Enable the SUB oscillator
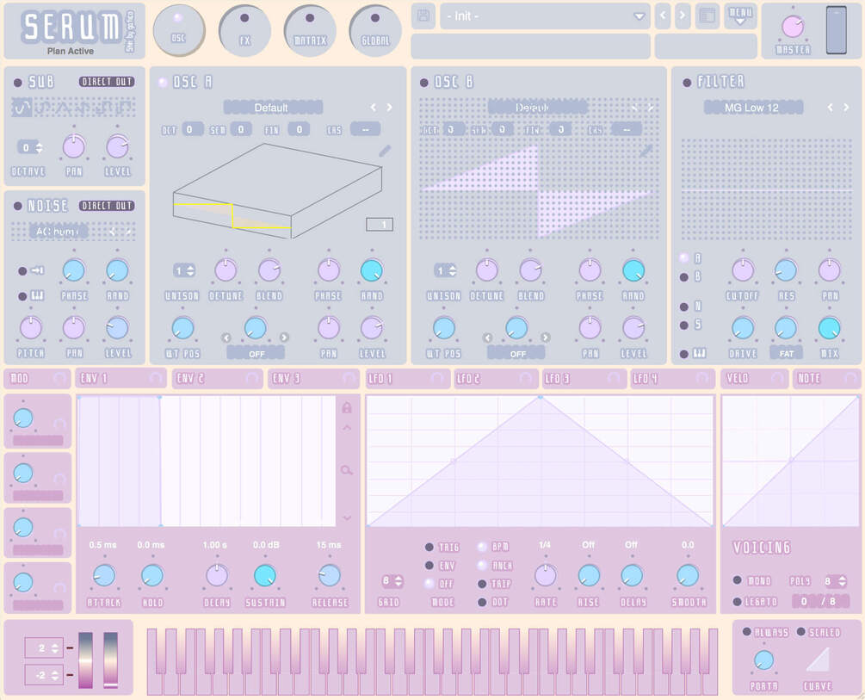Viewport: 865px width, 700px height. [18, 83]
